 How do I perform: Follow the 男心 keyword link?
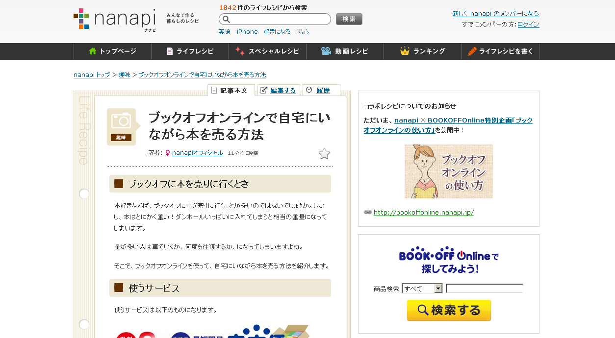coord(303,32)
